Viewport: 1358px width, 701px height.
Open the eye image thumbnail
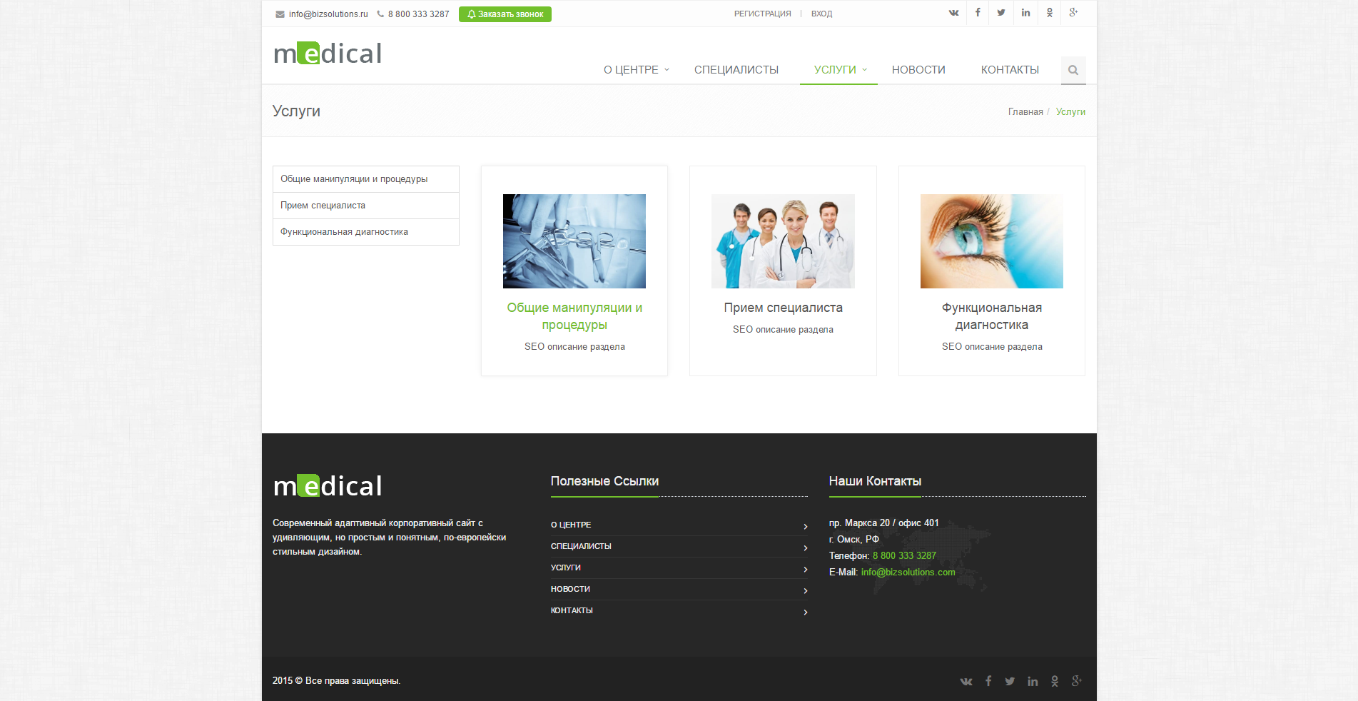991,241
